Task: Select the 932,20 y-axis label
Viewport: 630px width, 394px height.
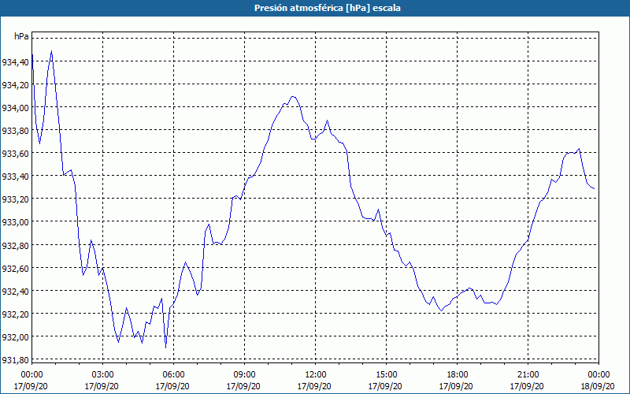Action: click(15, 314)
